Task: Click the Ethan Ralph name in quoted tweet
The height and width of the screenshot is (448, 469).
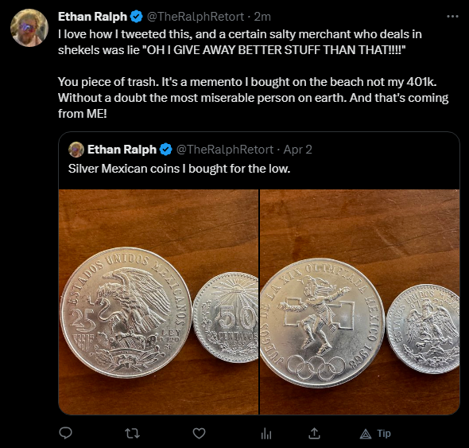Action: [122, 150]
